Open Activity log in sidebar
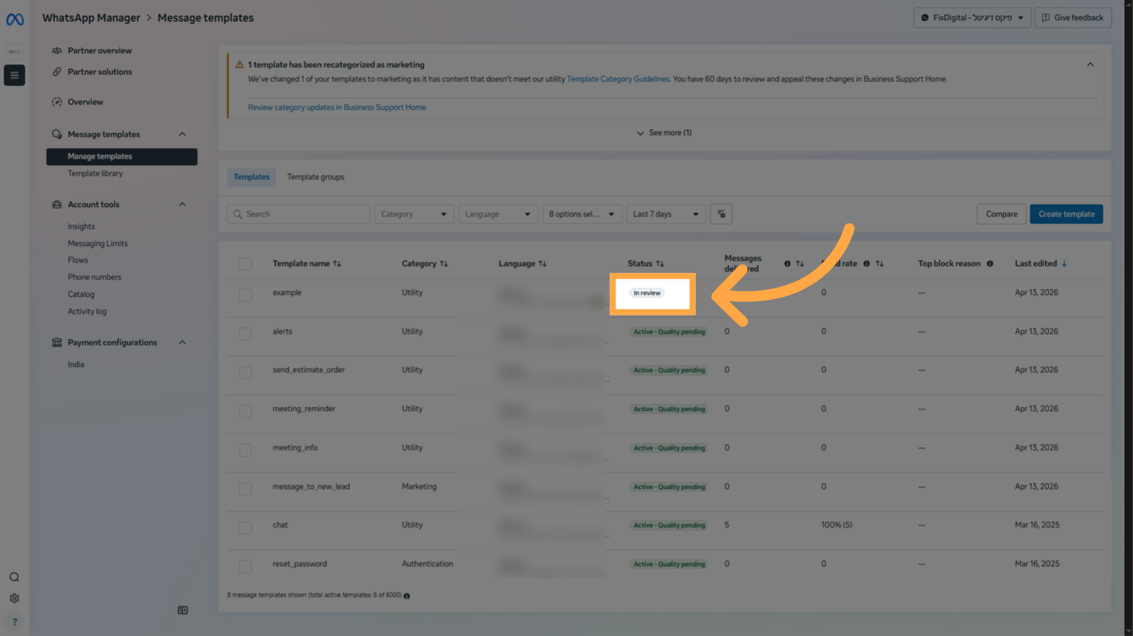 coord(87,311)
